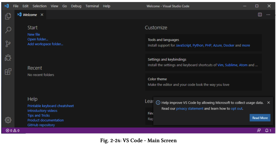Screen dimensions: 276x145
Task: Install Python support link
Action: pyautogui.click(x=198, y=45)
